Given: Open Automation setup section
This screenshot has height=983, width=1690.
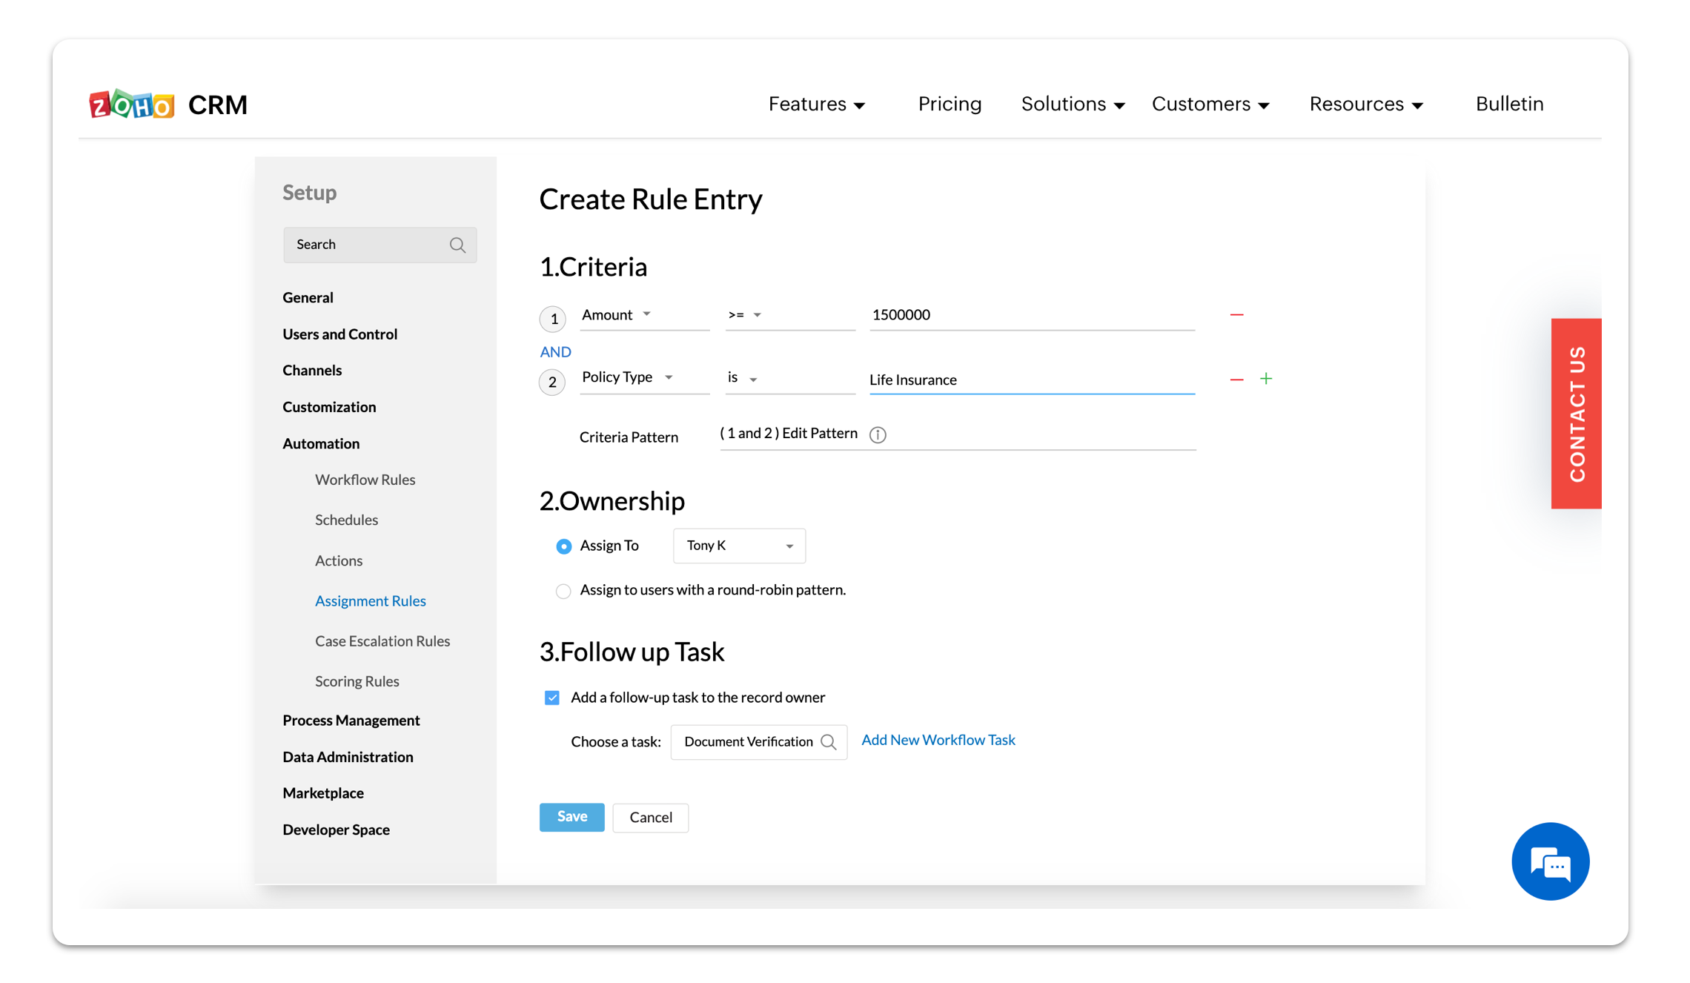Looking at the screenshot, I should pos(321,443).
